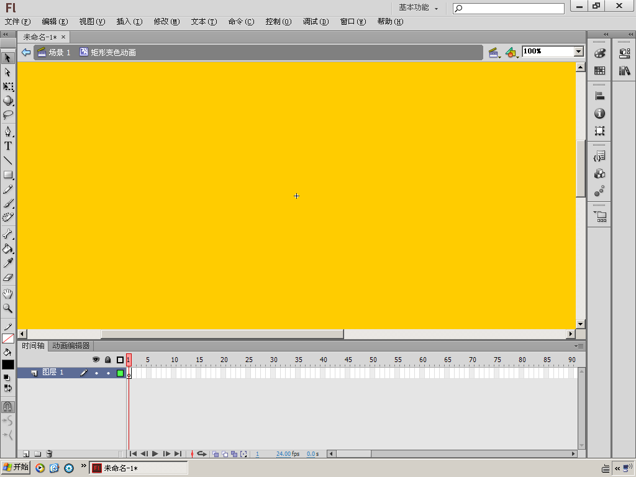Toggle Snap to Objects magnet button
Viewport: 636px width, 477px height.
7,407
